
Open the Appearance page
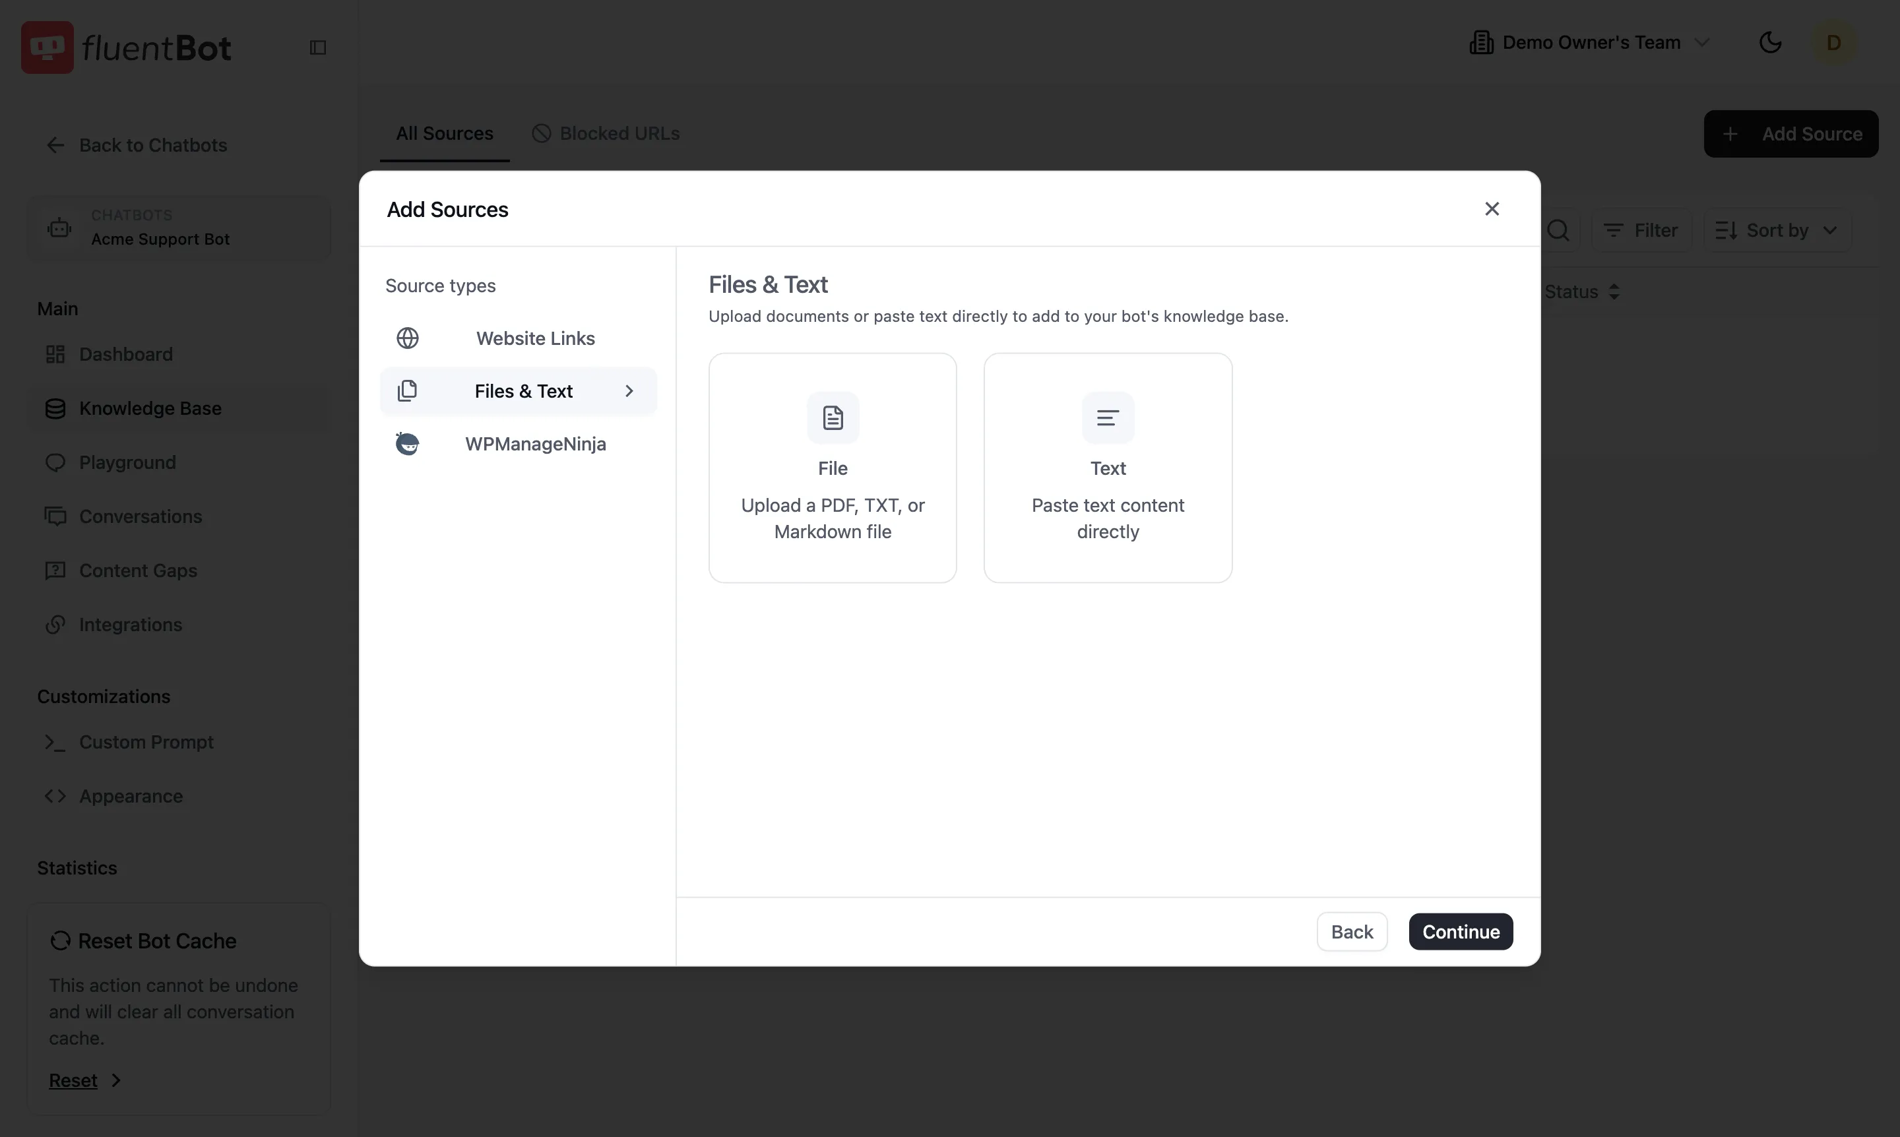[179, 796]
